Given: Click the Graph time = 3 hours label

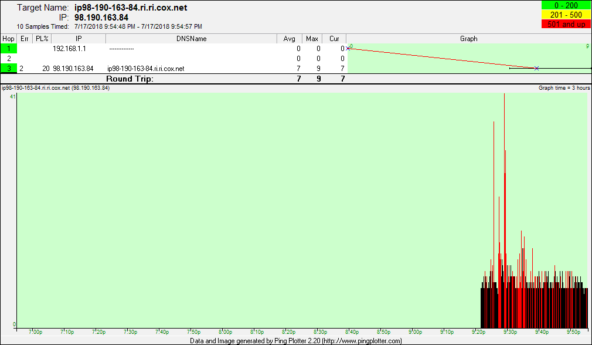Looking at the screenshot, I should (x=564, y=87).
